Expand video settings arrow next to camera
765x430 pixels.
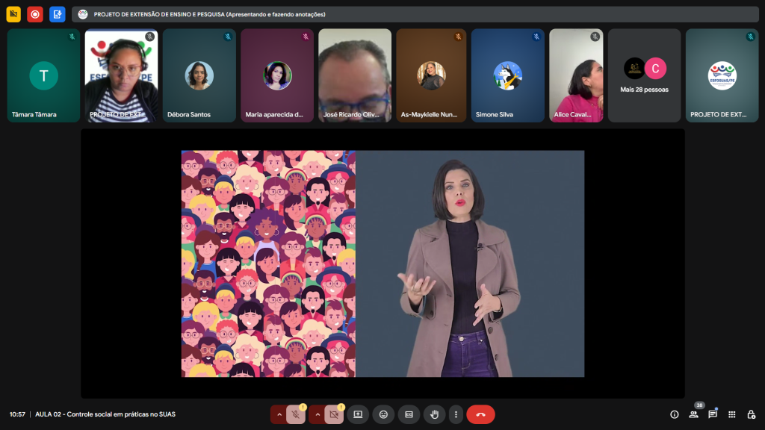(317, 414)
